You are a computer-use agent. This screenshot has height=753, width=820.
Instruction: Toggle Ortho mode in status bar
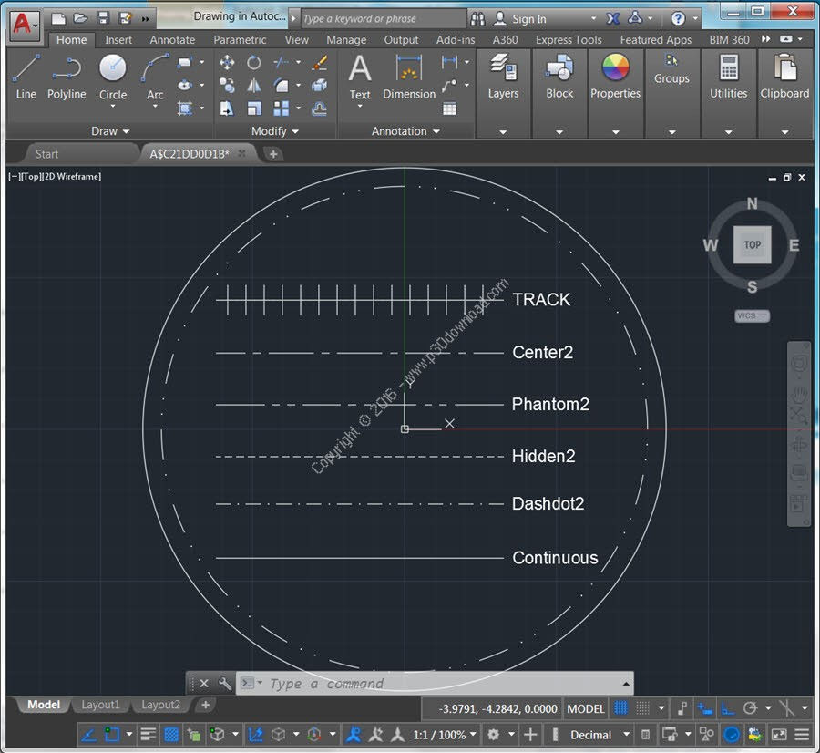click(727, 708)
